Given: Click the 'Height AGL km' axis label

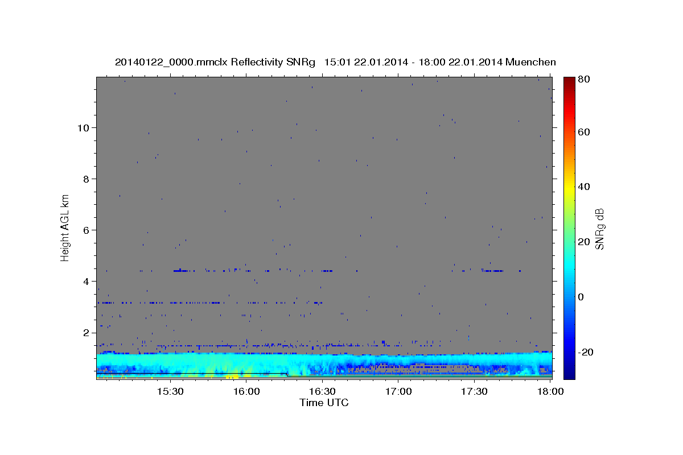Looking at the screenshot, I should [65, 227].
